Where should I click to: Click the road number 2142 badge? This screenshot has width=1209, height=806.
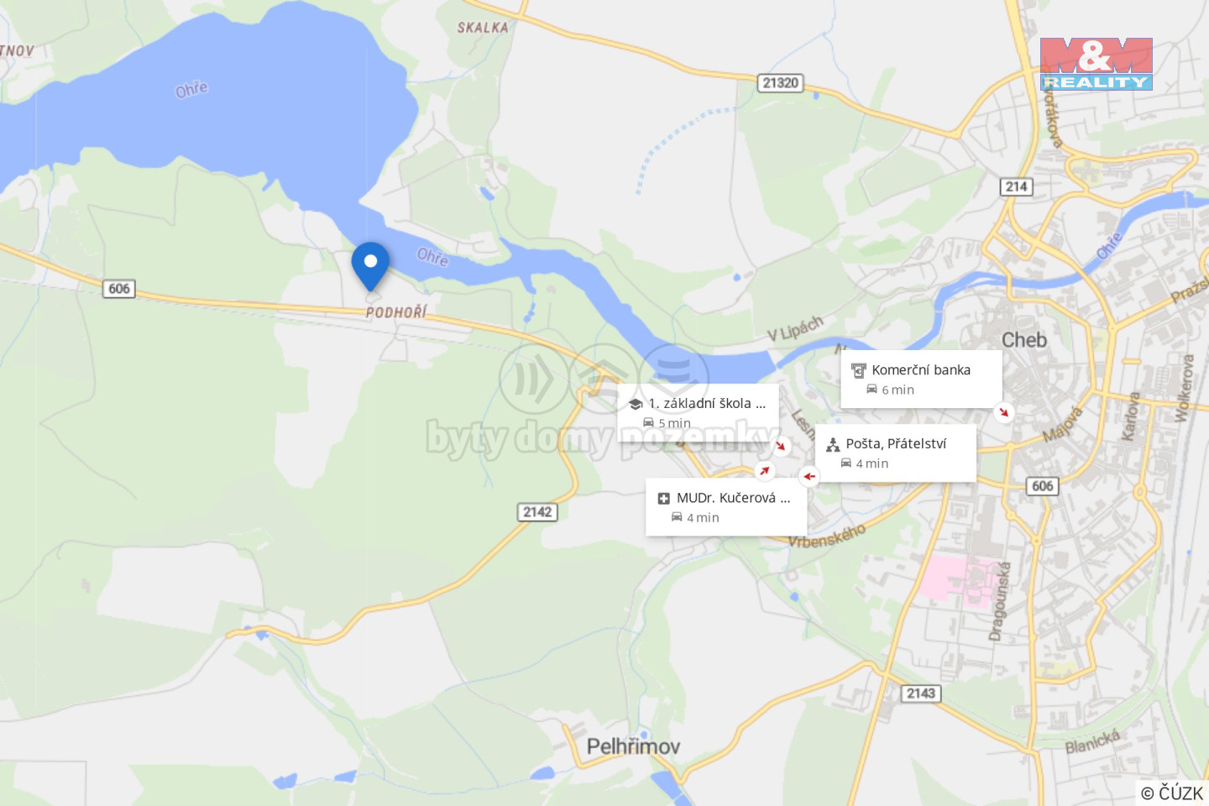click(537, 512)
